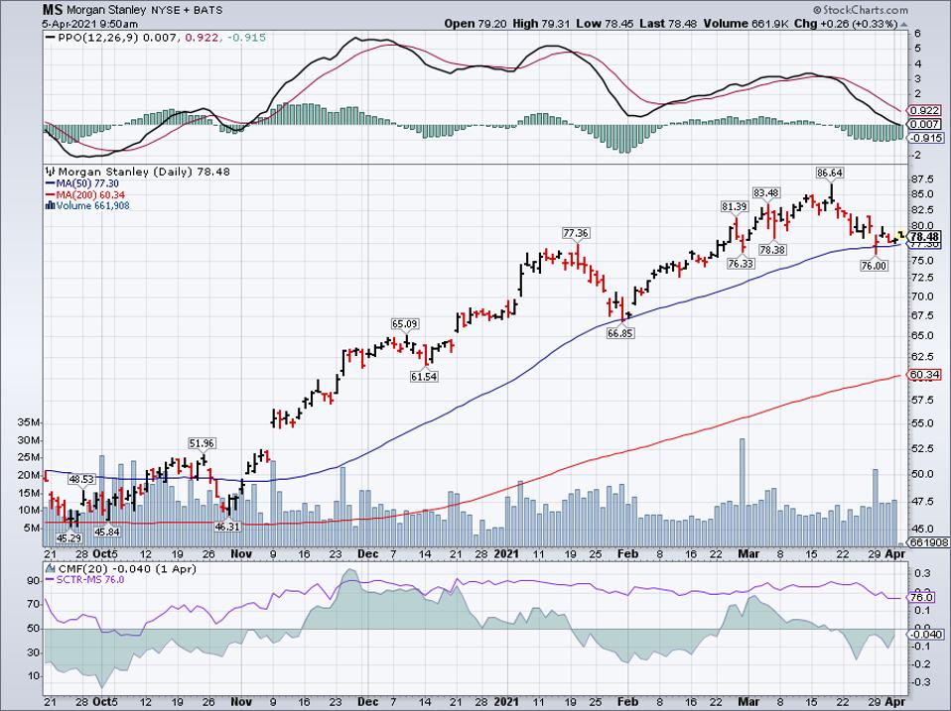Click the 5-Apr-2021 9:50am timestamp
Screen dimensions: 951x711
[90, 24]
